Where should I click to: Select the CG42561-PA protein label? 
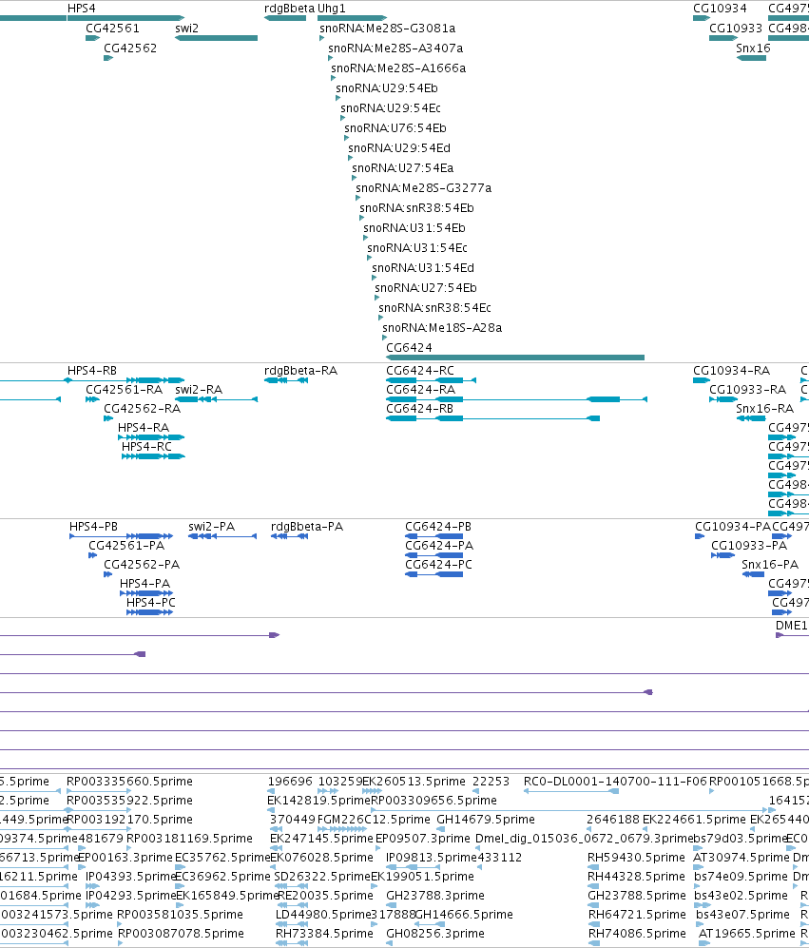pos(126,546)
